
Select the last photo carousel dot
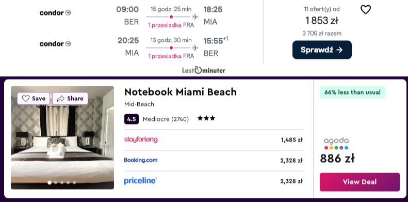[74, 182]
